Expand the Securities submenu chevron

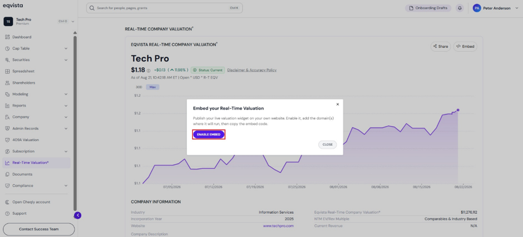(66, 60)
